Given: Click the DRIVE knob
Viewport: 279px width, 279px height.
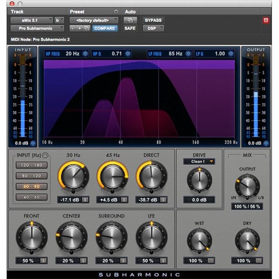Looking at the screenshot, I should click(199, 179).
